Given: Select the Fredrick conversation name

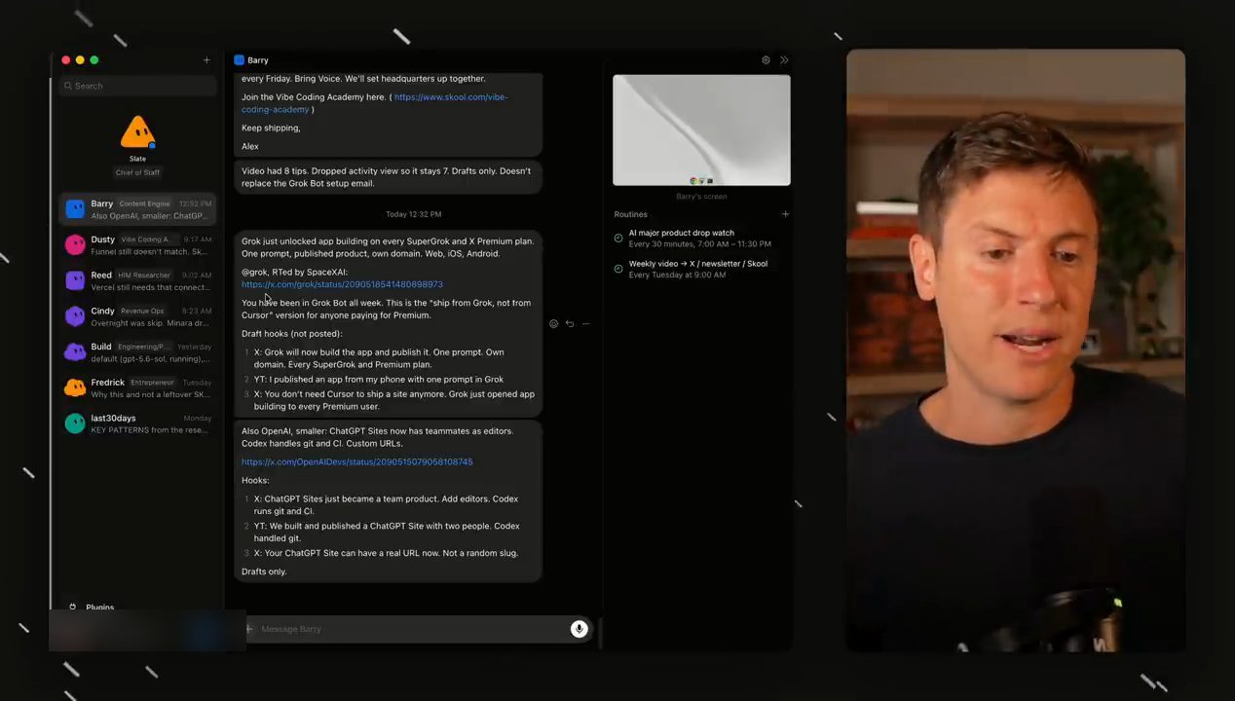Looking at the screenshot, I should point(108,383).
